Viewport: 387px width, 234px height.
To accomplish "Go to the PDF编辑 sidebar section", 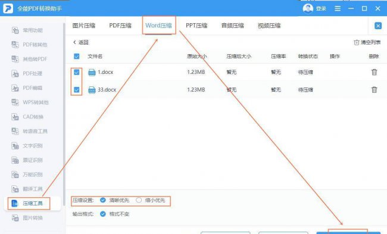I will point(27,88).
